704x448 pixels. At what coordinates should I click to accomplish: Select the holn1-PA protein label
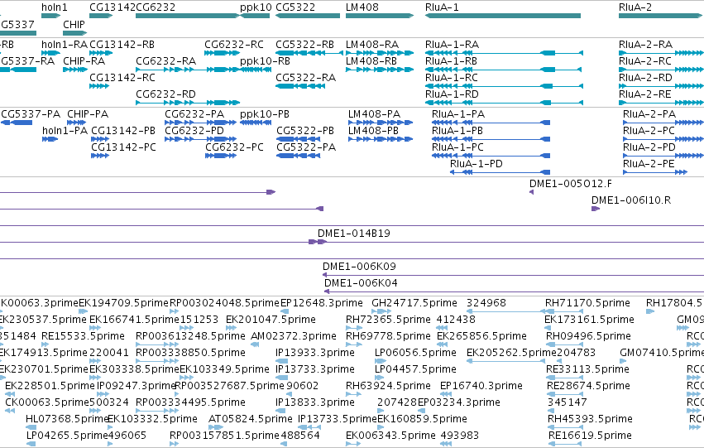[65, 131]
